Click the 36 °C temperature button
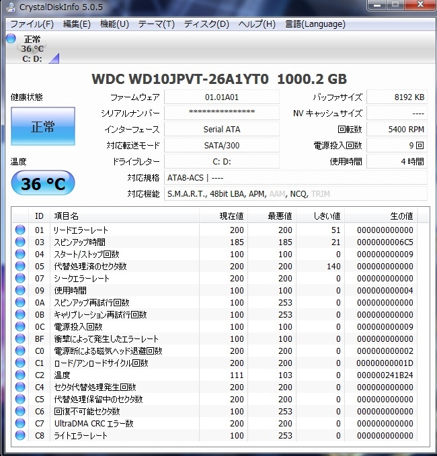This screenshot has width=437, height=456. point(43,183)
